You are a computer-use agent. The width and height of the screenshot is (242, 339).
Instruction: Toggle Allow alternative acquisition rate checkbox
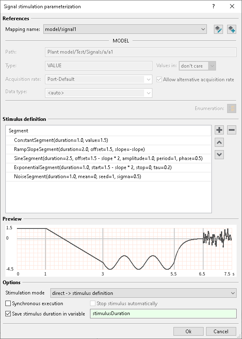[x=159, y=80]
